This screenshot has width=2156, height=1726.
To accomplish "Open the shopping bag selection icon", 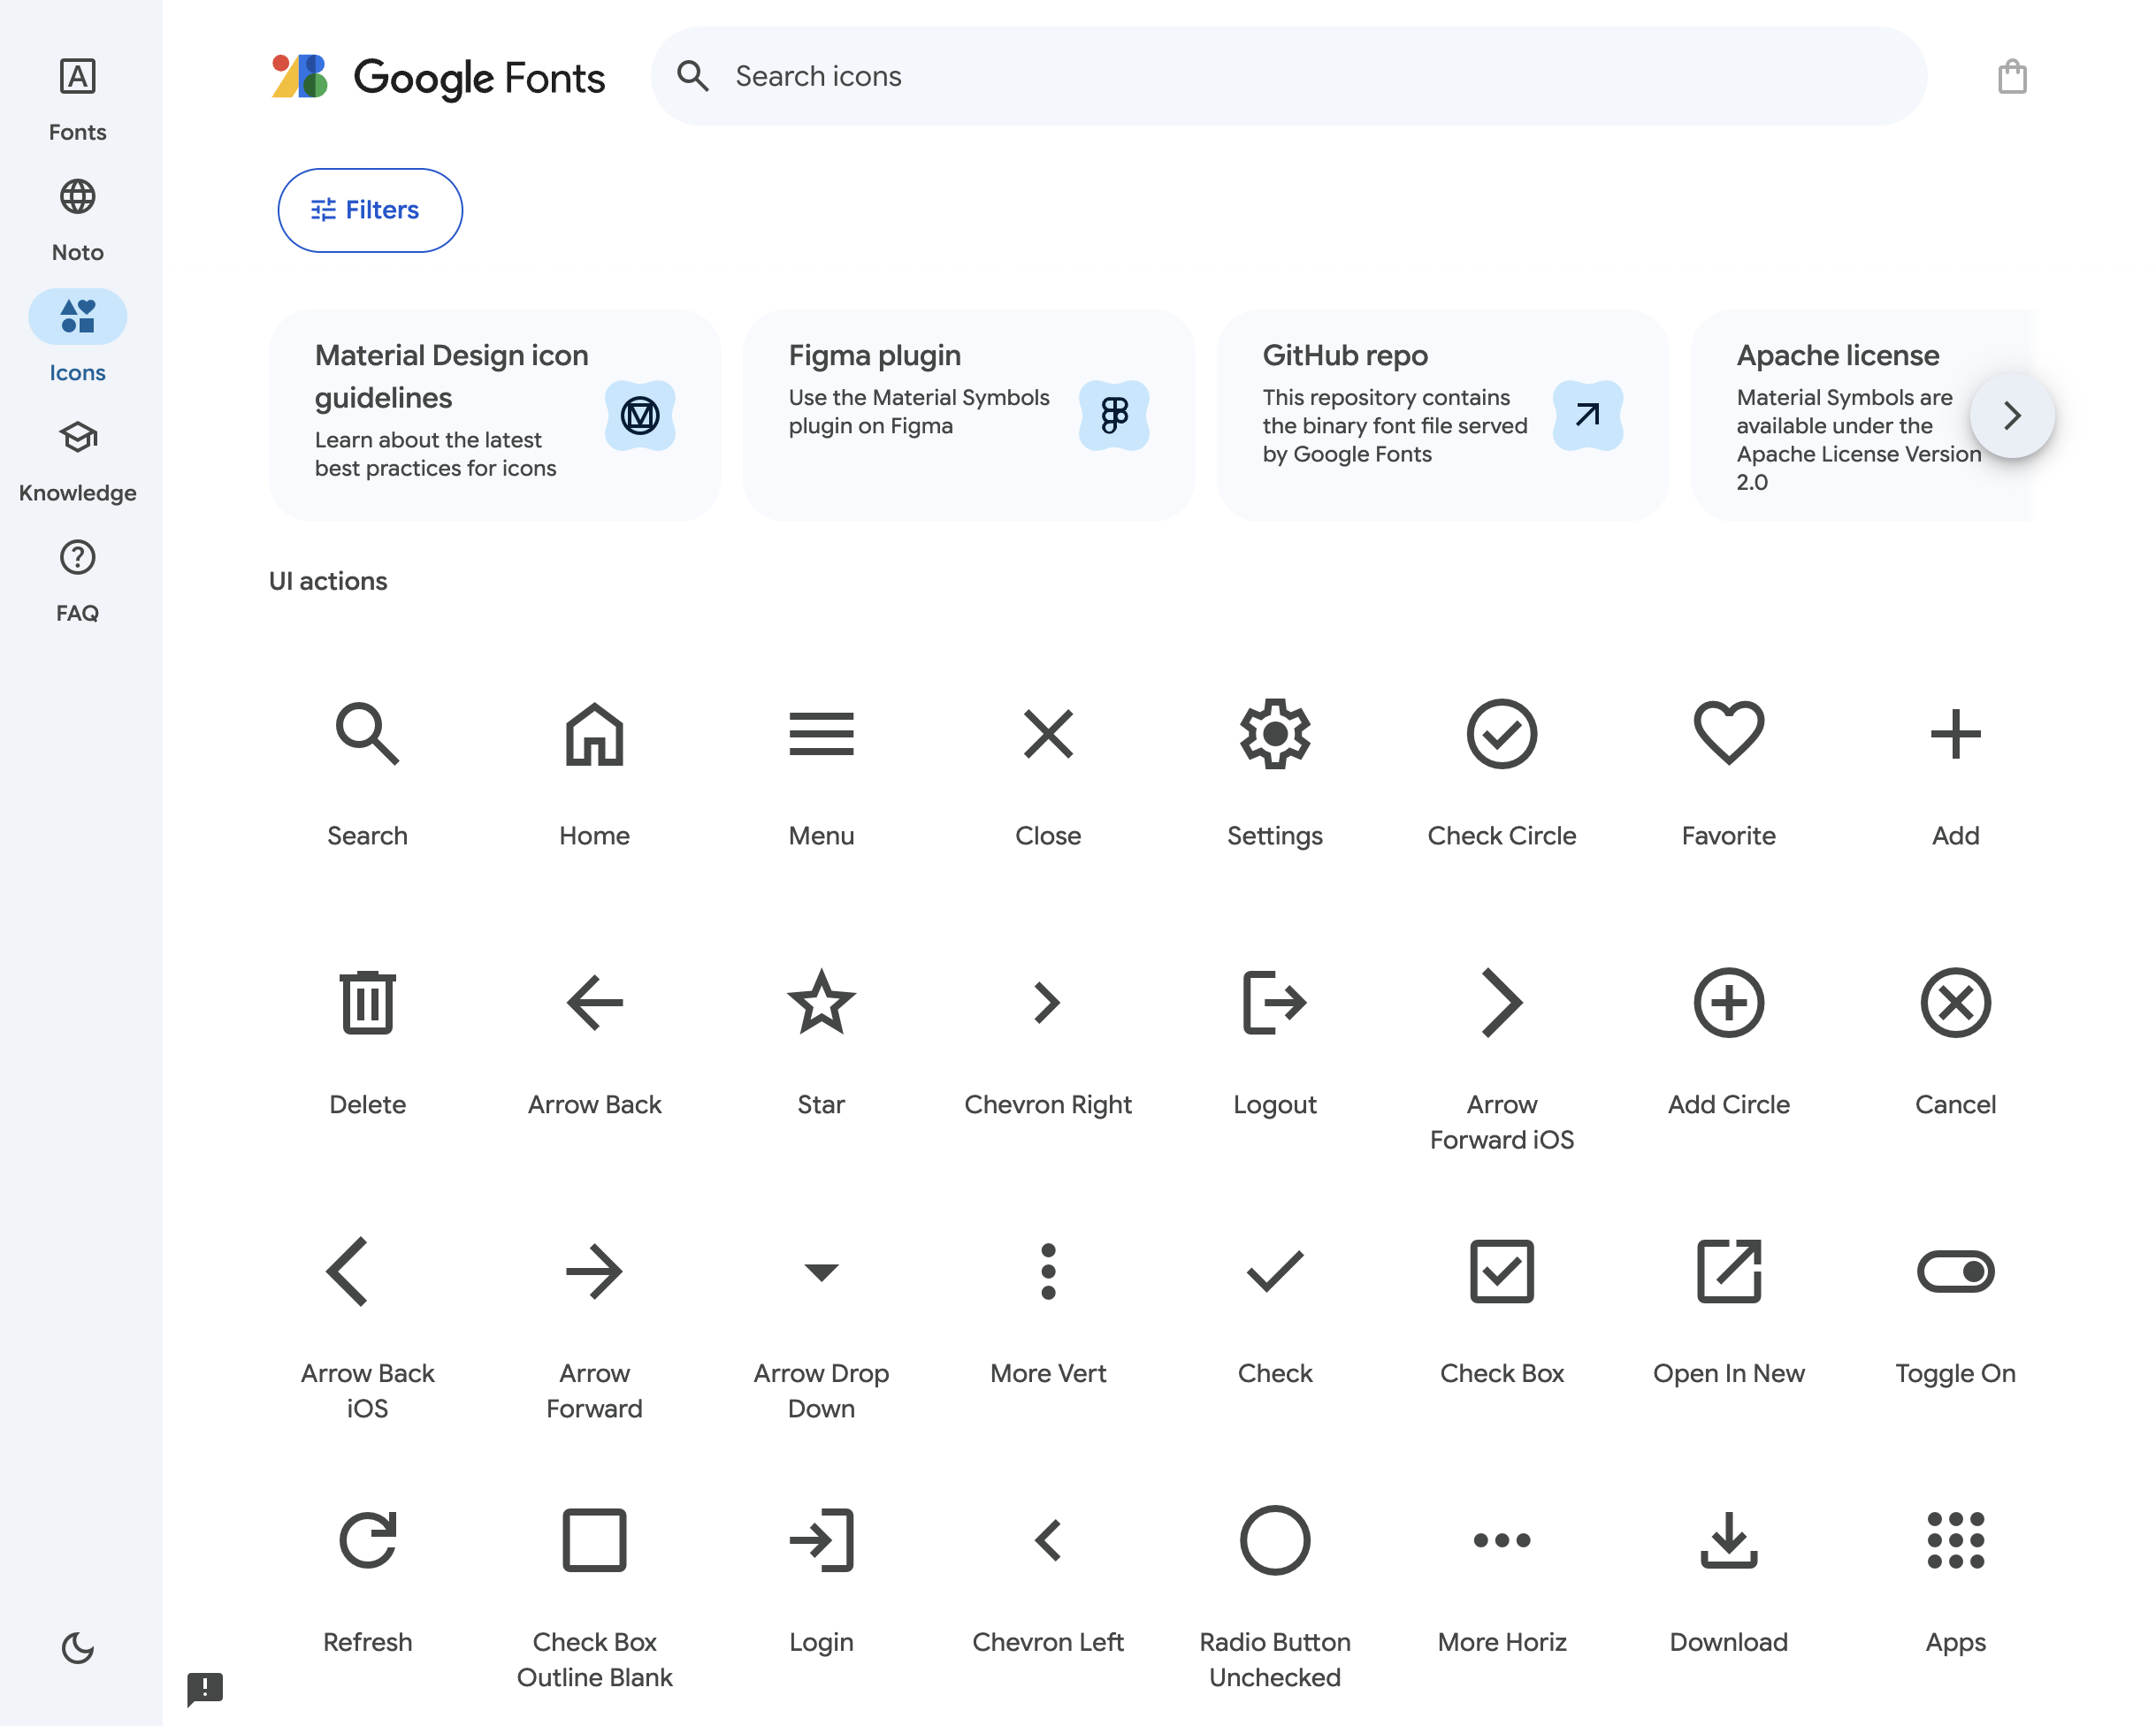I will [2012, 76].
